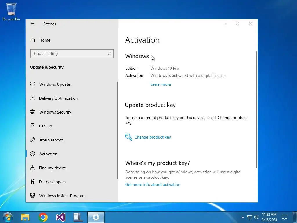Screen dimensions: 297x223
Task: Click the back arrow in Settings
Action: (x=32, y=23)
